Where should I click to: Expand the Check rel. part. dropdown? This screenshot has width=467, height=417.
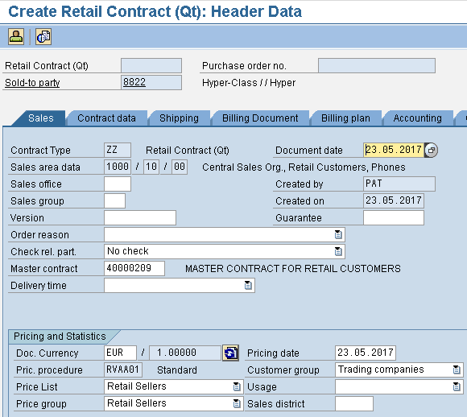[x=337, y=251]
